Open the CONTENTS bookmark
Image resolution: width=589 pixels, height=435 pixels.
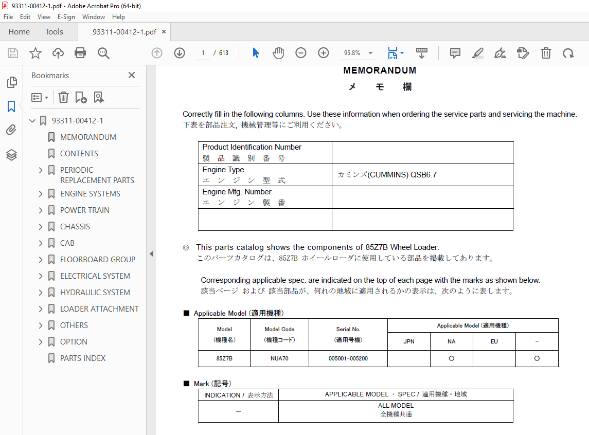tap(79, 154)
